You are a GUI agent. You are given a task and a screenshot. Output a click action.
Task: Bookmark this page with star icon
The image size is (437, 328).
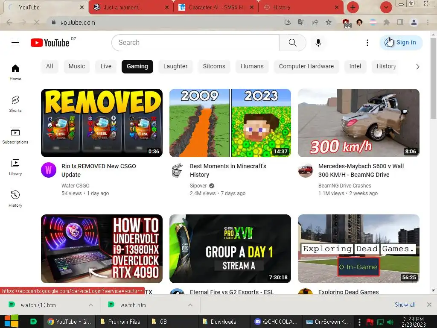[329, 22]
